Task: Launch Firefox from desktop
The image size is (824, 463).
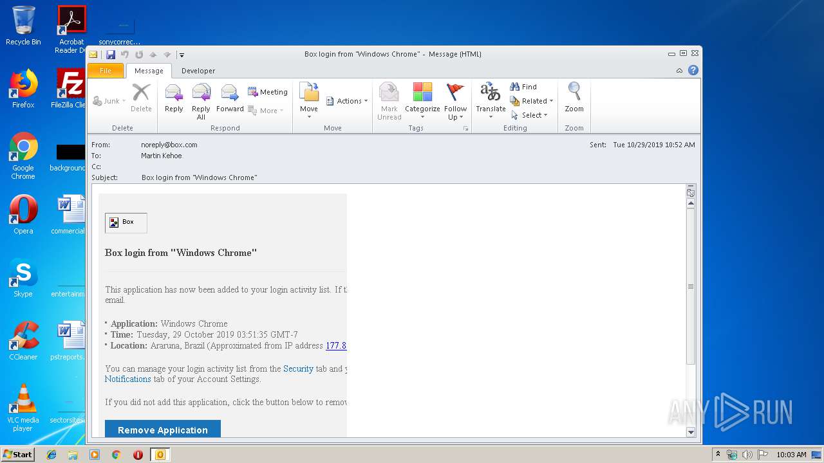Action: point(23,89)
